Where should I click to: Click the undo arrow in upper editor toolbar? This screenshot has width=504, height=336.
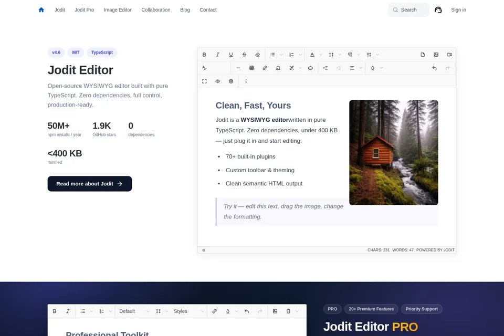click(434, 68)
